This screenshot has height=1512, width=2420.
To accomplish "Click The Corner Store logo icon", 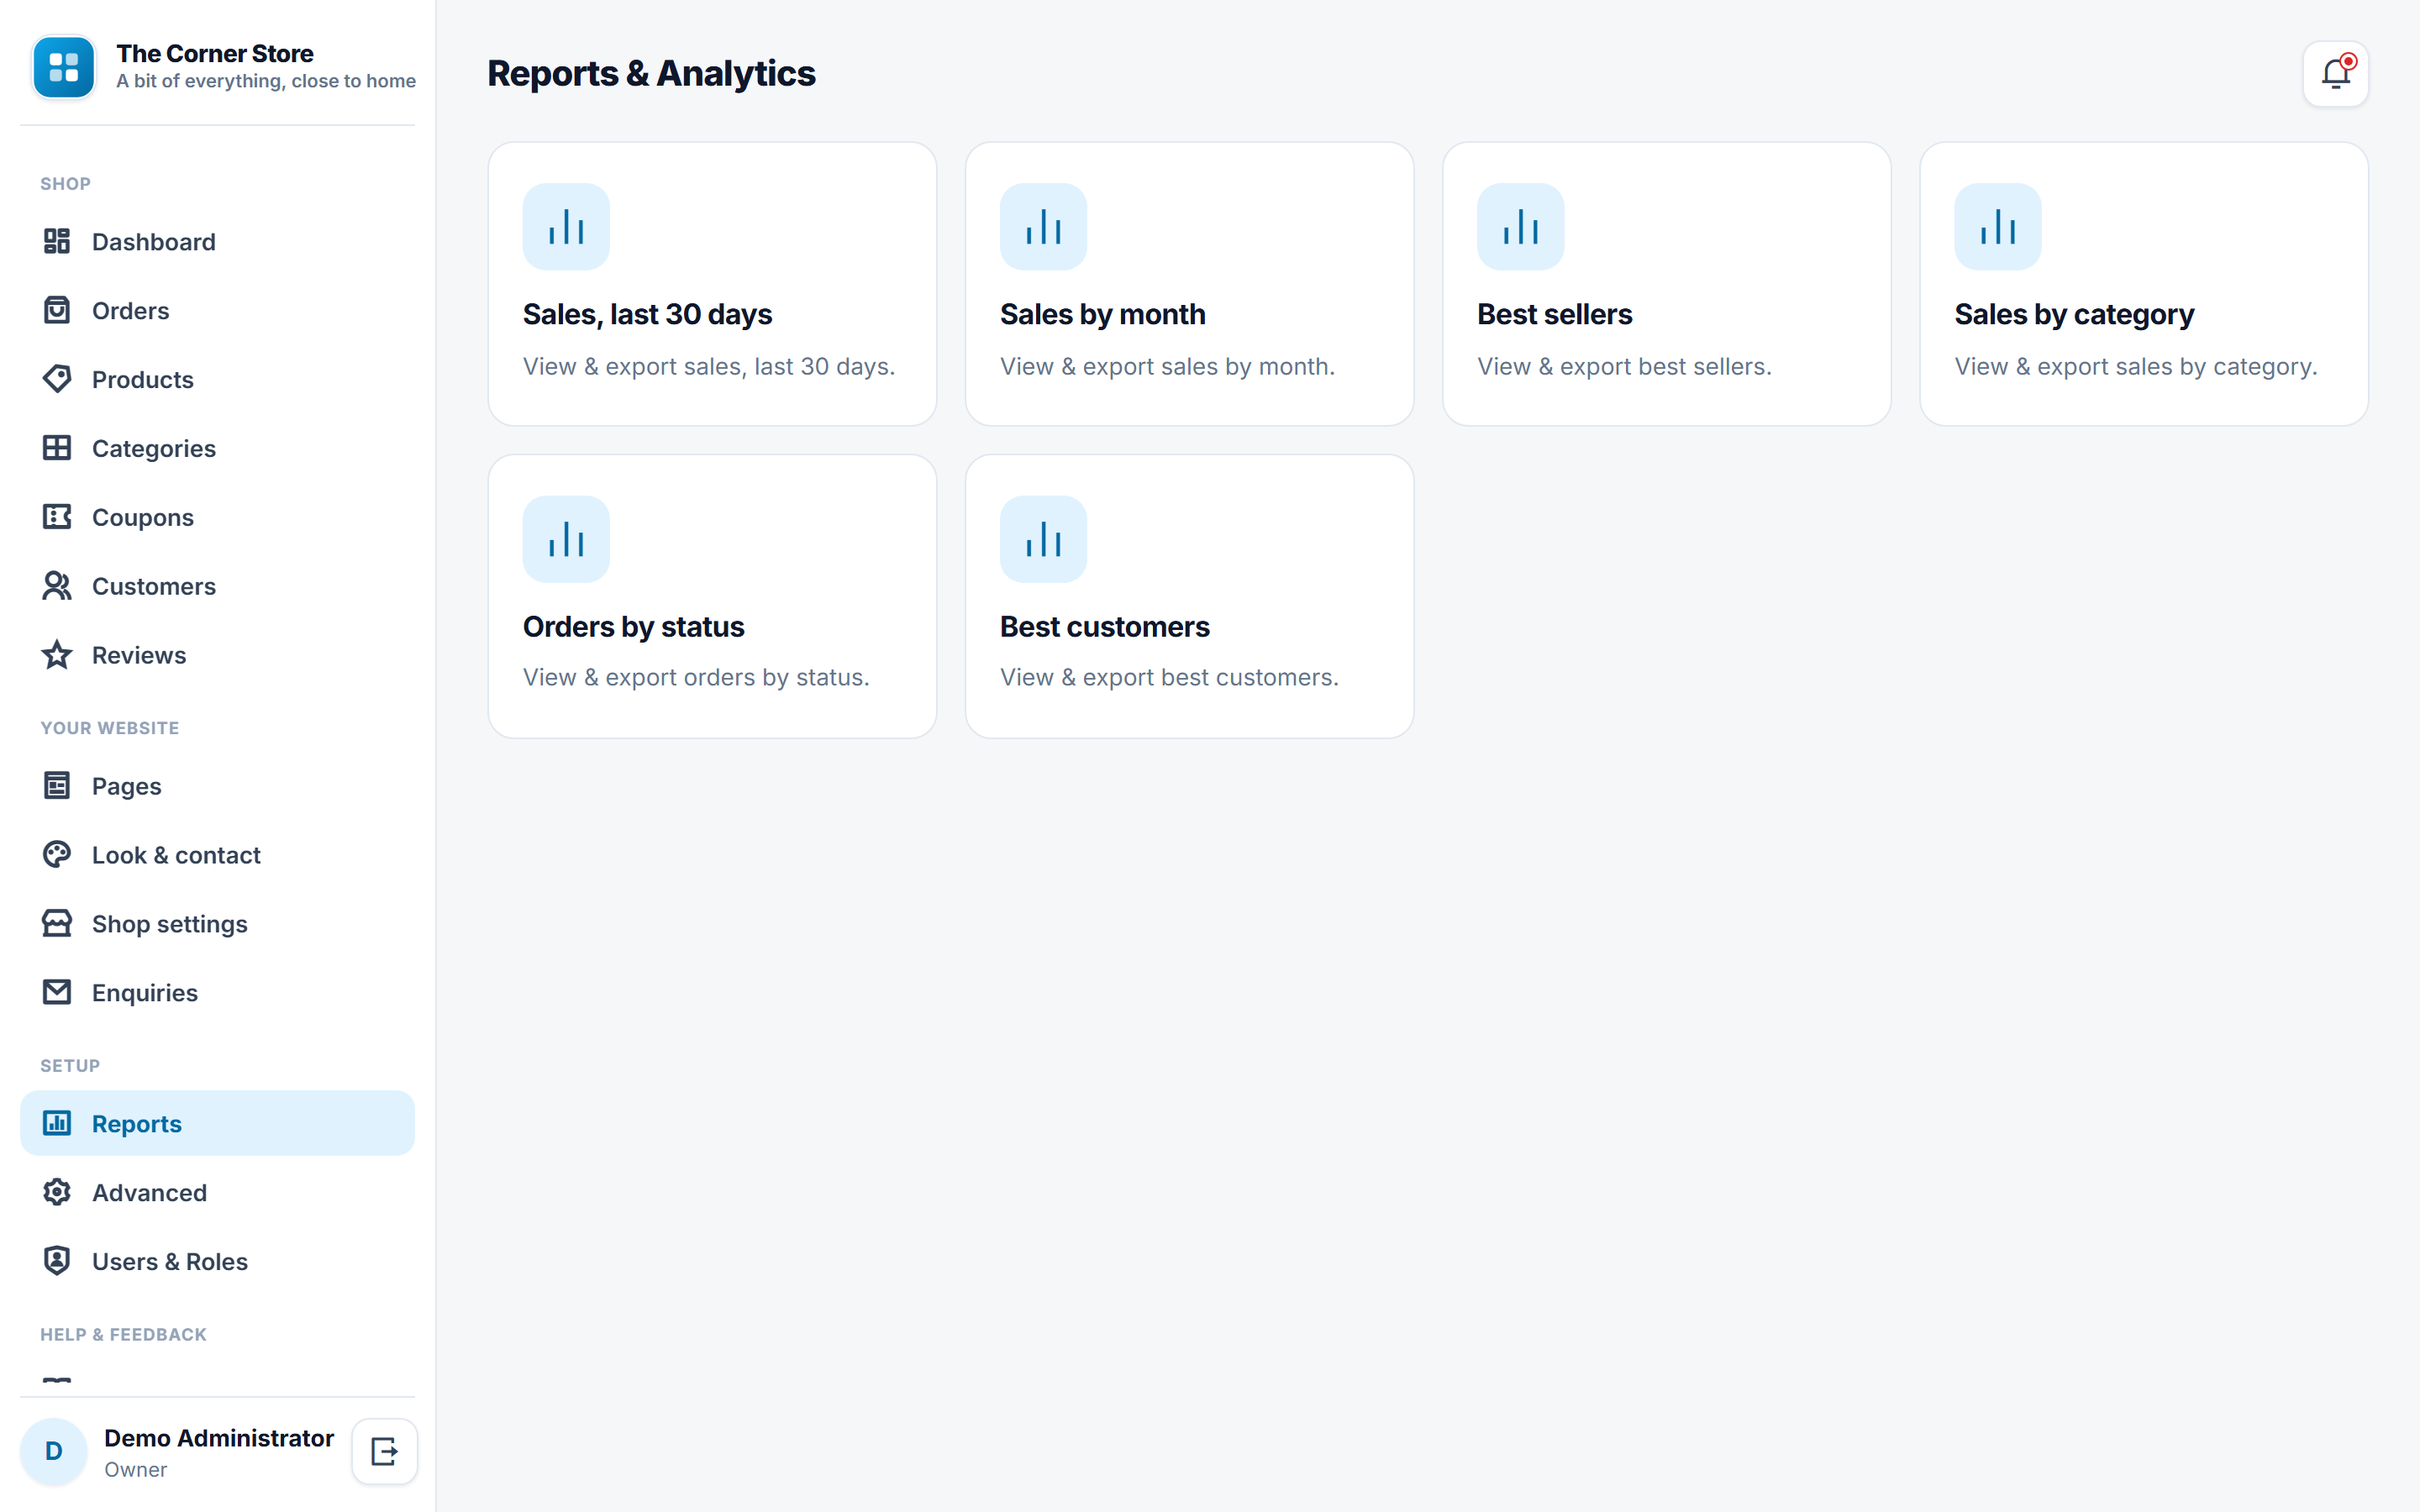I will 64,67.
